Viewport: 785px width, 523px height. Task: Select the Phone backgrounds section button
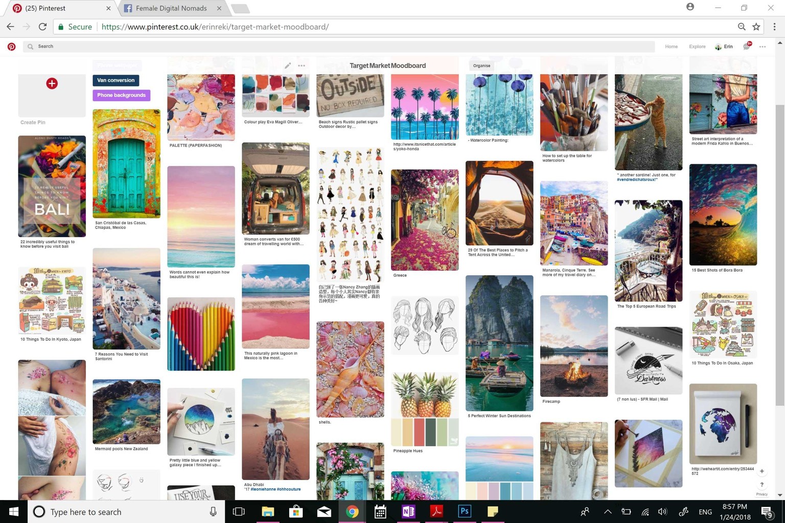pyautogui.click(x=122, y=95)
